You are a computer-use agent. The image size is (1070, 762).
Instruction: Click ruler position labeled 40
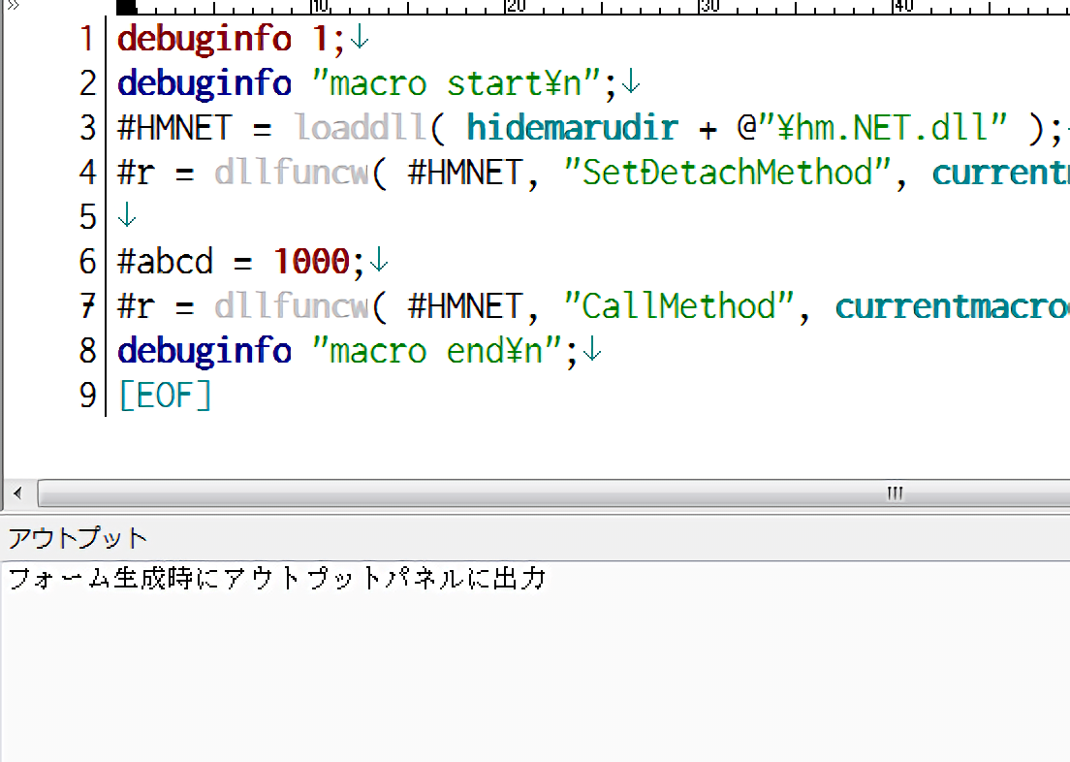(x=903, y=7)
